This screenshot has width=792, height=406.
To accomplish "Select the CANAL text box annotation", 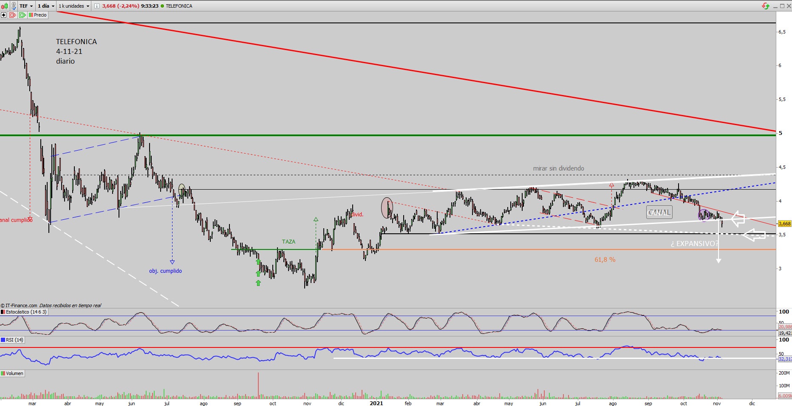I will coord(659,213).
